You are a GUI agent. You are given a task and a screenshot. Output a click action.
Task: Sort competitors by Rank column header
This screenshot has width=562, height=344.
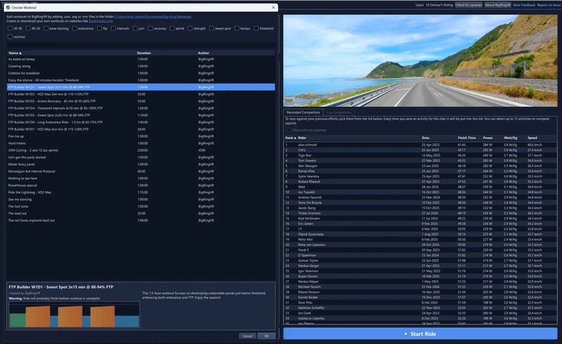290,138
